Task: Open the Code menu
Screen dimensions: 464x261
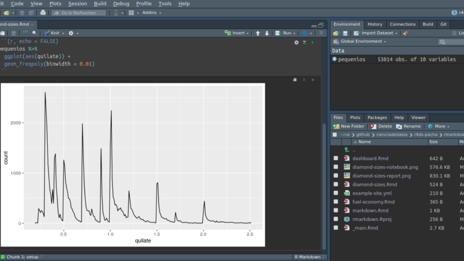Action: (17, 4)
